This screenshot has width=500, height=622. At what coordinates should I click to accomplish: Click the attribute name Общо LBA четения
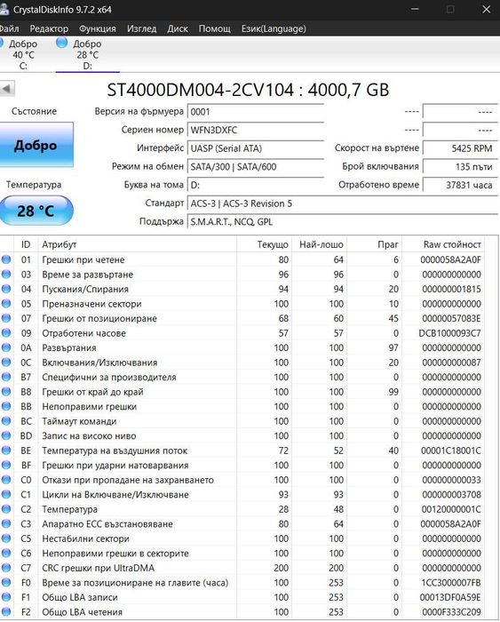coord(82,612)
